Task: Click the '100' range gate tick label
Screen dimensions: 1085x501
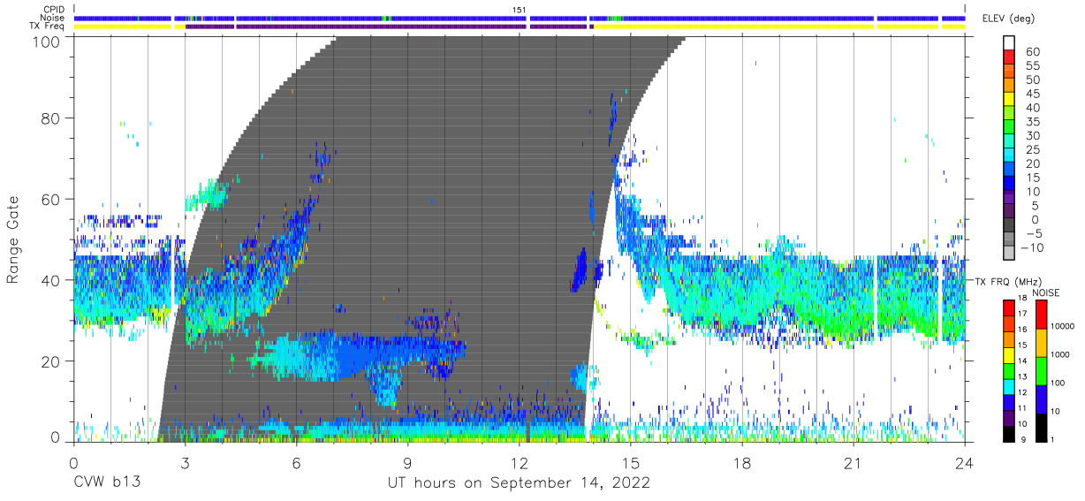Action: coord(47,42)
